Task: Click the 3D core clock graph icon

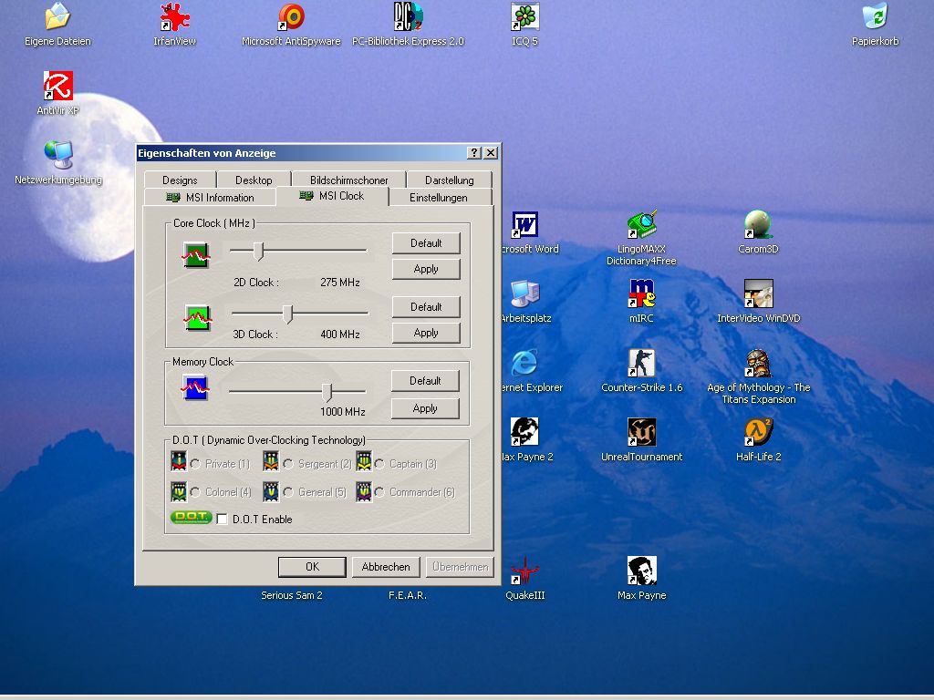Action: [197, 318]
